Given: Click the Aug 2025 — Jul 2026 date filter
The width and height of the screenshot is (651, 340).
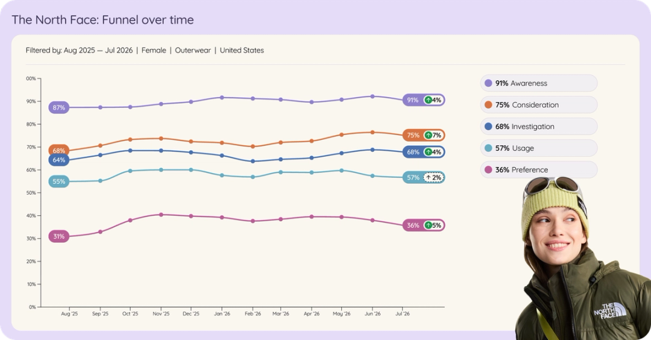Looking at the screenshot, I should pos(98,50).
